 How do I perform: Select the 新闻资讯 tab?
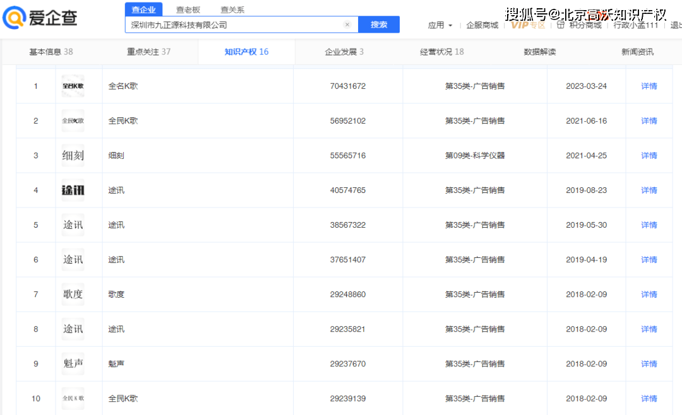click(x=637, y=52)
